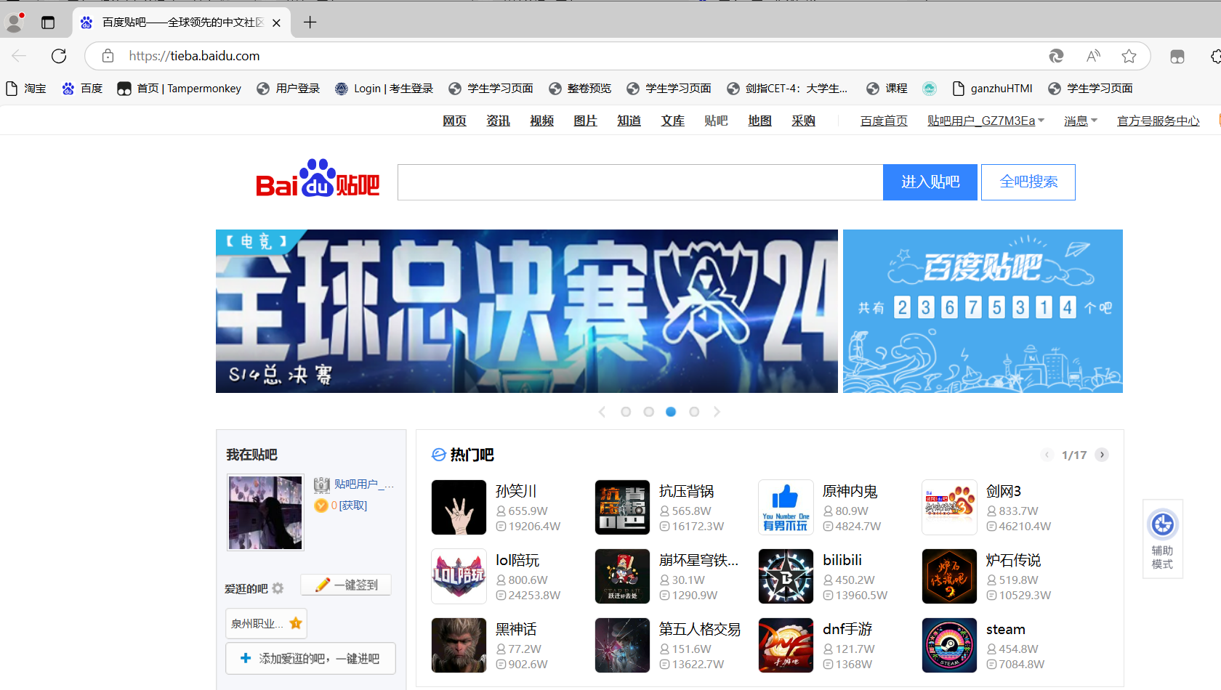Open the 课程 bookmark
This screenshot has width=1221, height=690.
click(x=887, y=89)
